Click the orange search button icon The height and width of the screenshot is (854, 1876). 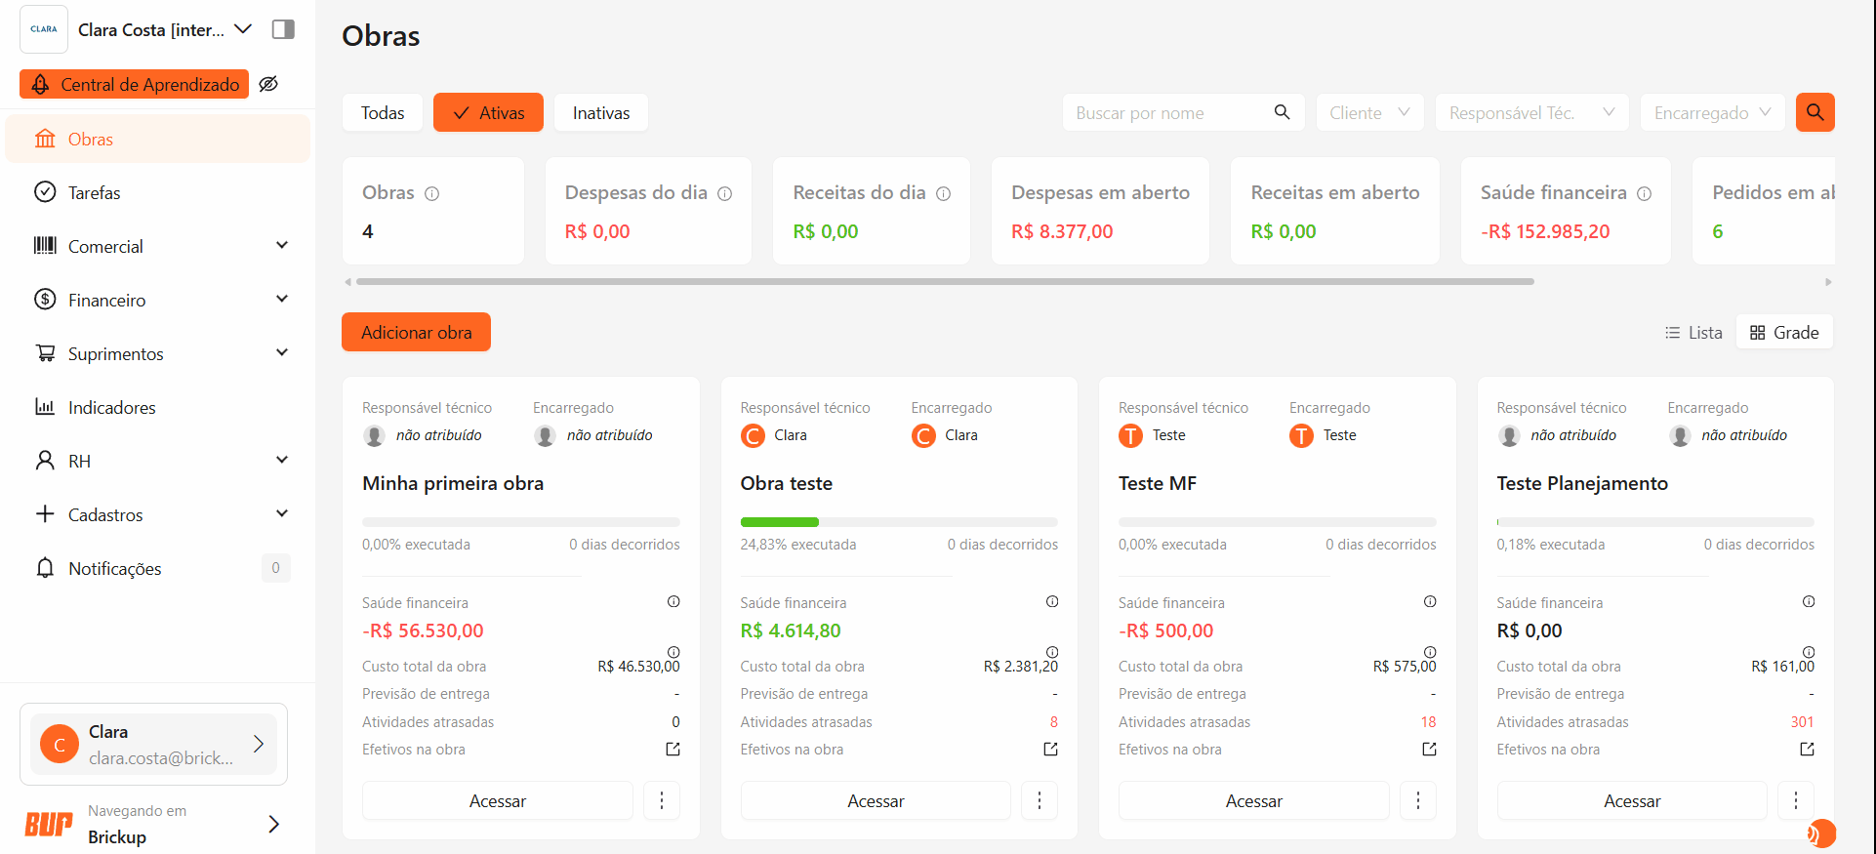pyautogui.click(x=1815, y=112)
